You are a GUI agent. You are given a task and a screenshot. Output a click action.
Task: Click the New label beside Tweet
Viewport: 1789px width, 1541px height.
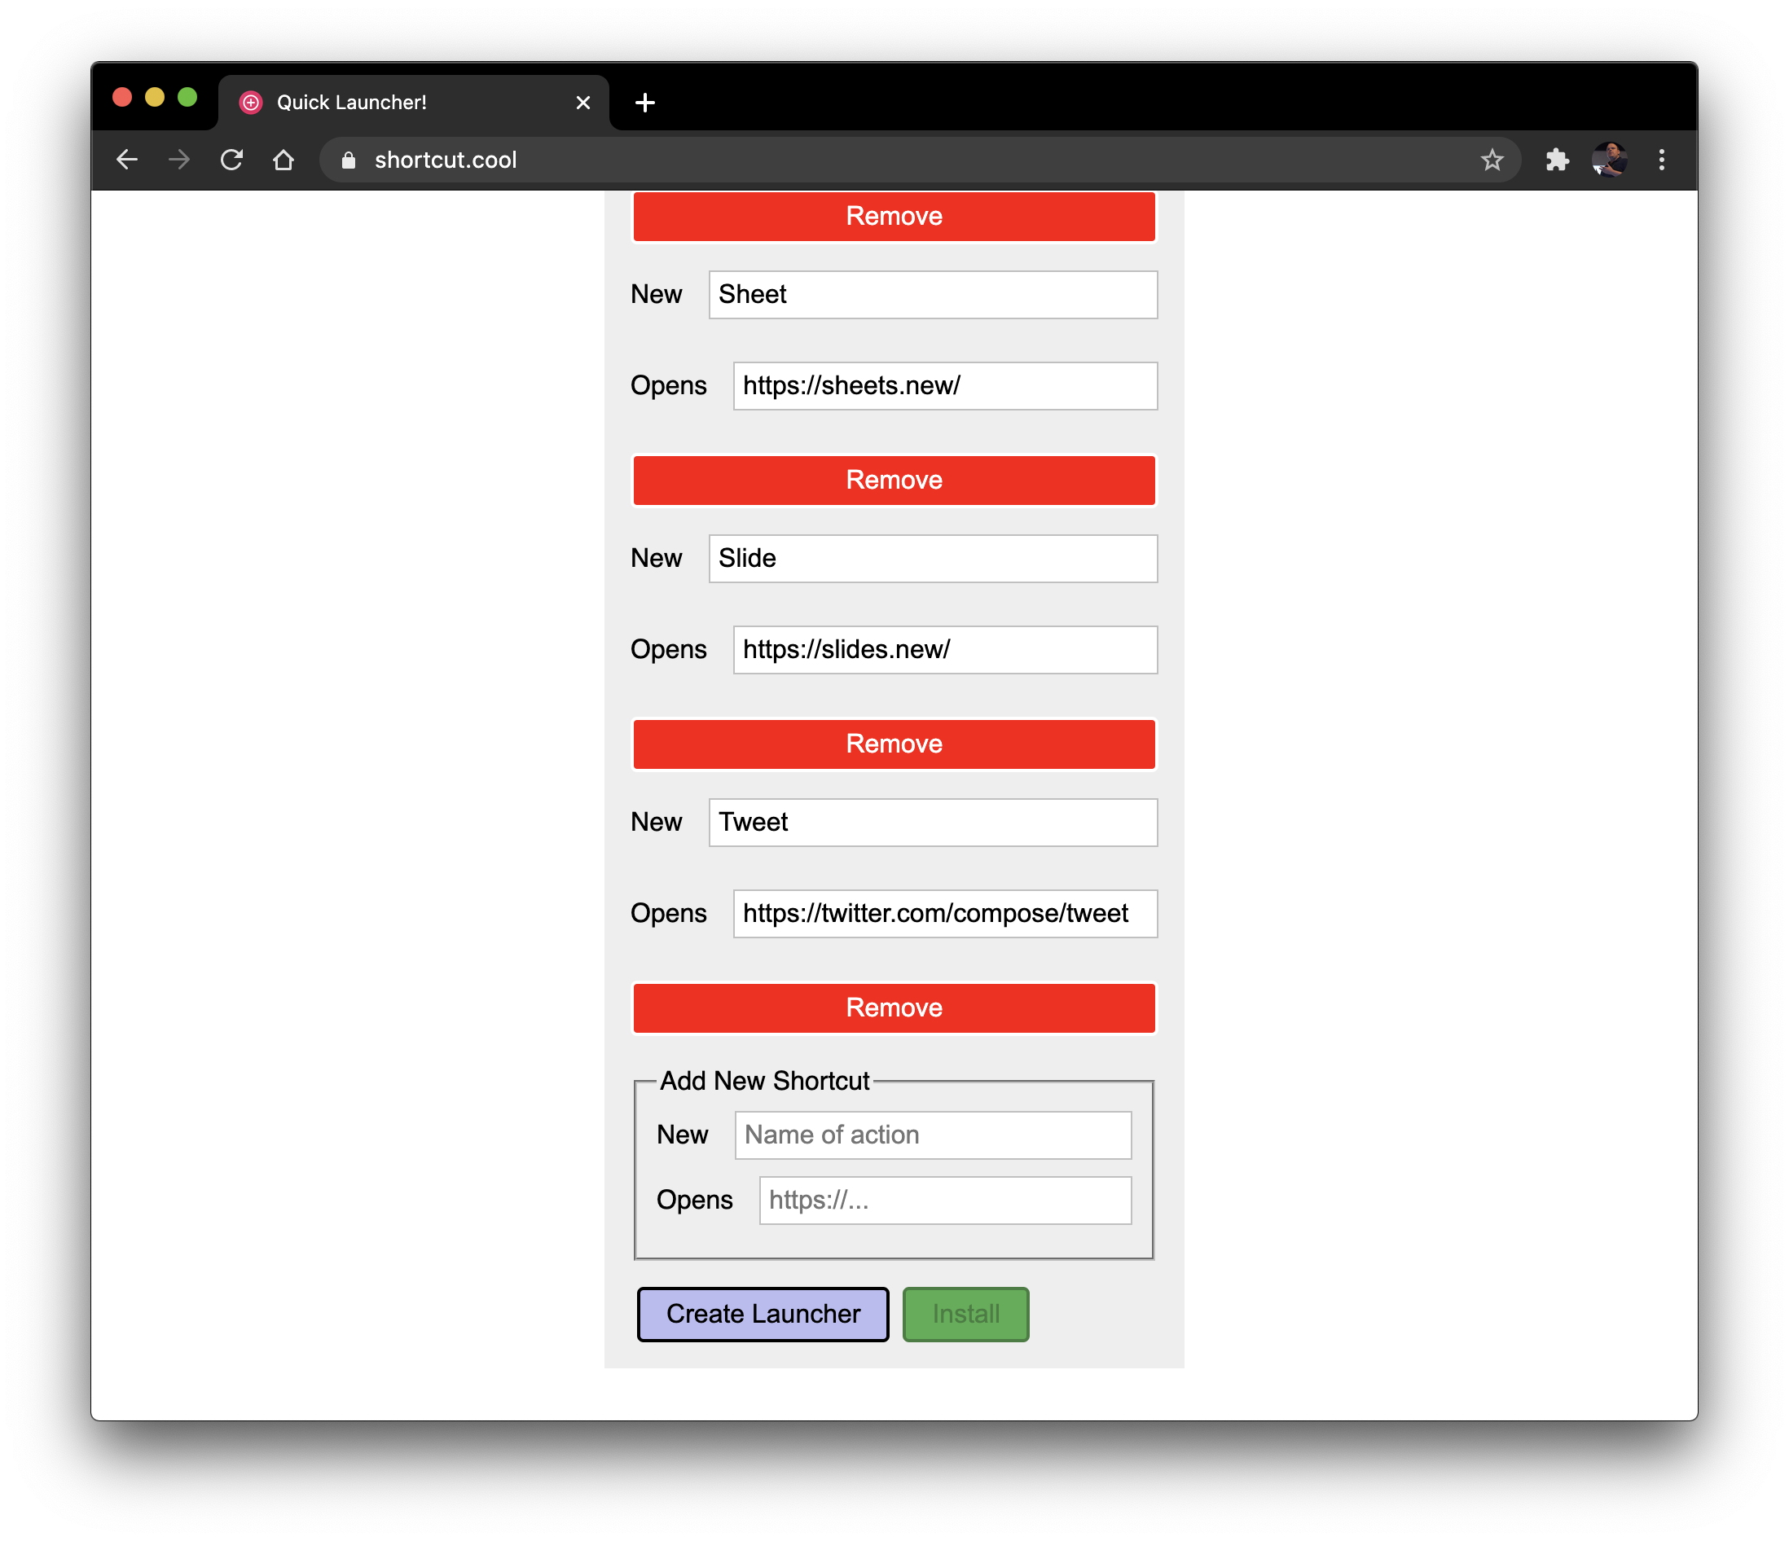pos(656,823)
